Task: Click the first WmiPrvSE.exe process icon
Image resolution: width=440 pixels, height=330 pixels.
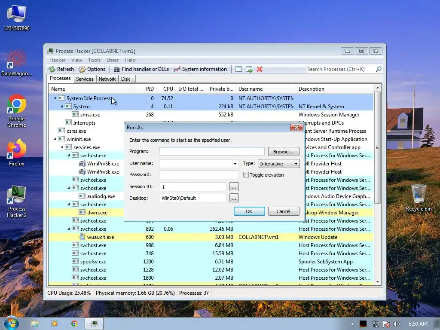Action: (82, 163)
